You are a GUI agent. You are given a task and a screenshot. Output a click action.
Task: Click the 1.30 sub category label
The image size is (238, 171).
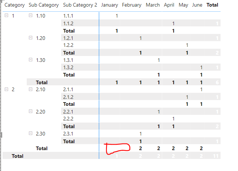[x=41, y=60]
